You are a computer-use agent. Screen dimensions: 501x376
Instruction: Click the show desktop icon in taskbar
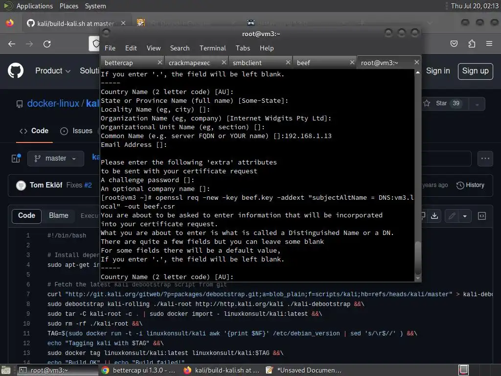tap(5, 370)
